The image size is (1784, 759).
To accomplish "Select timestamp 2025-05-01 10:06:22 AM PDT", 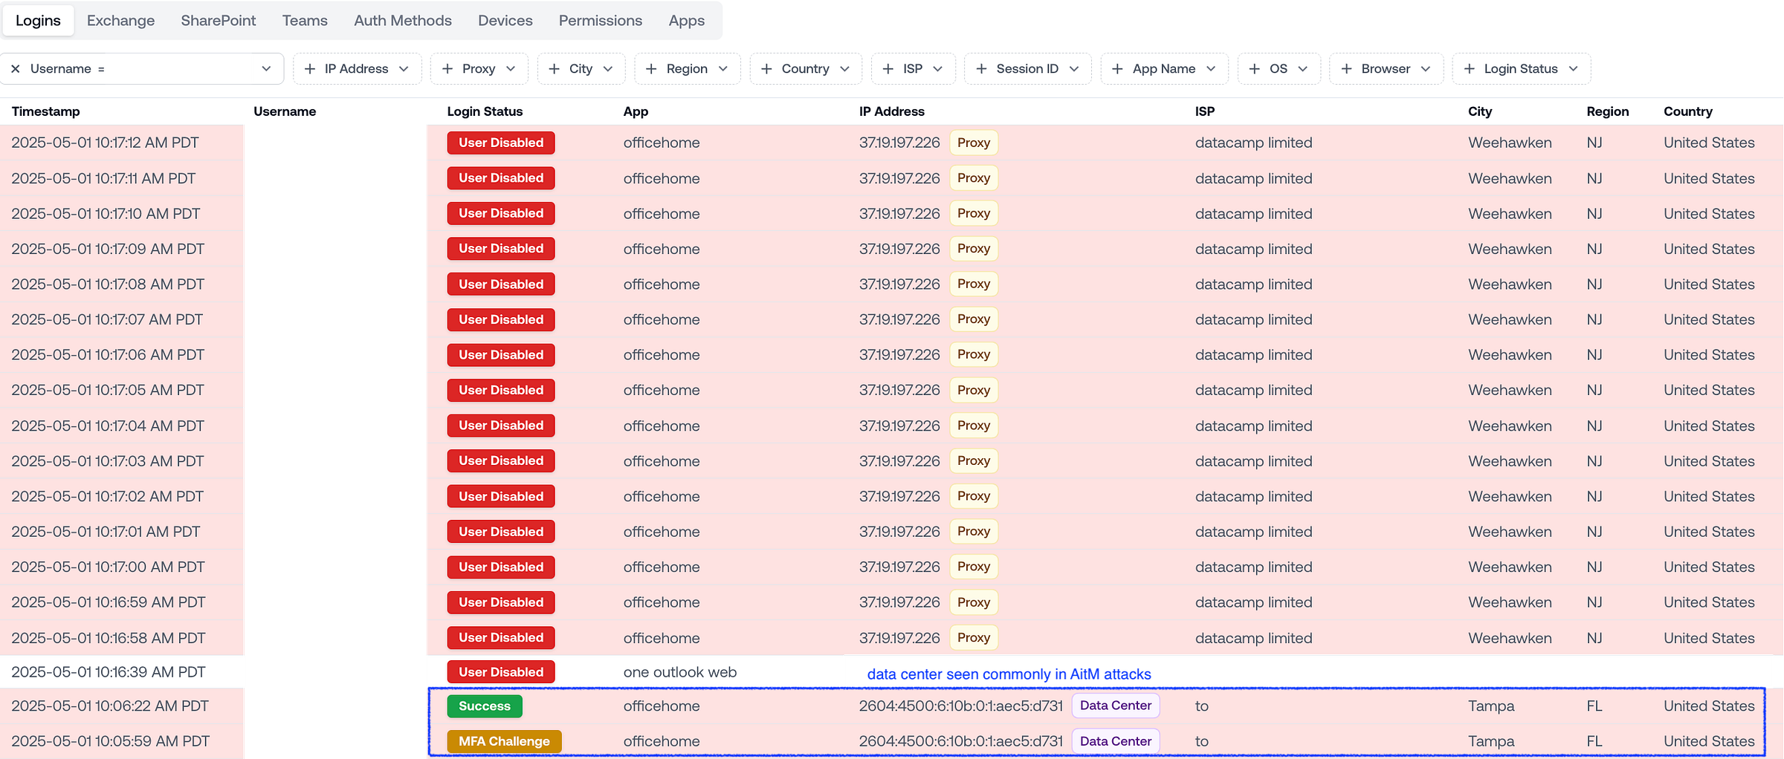I will [110, 706].
